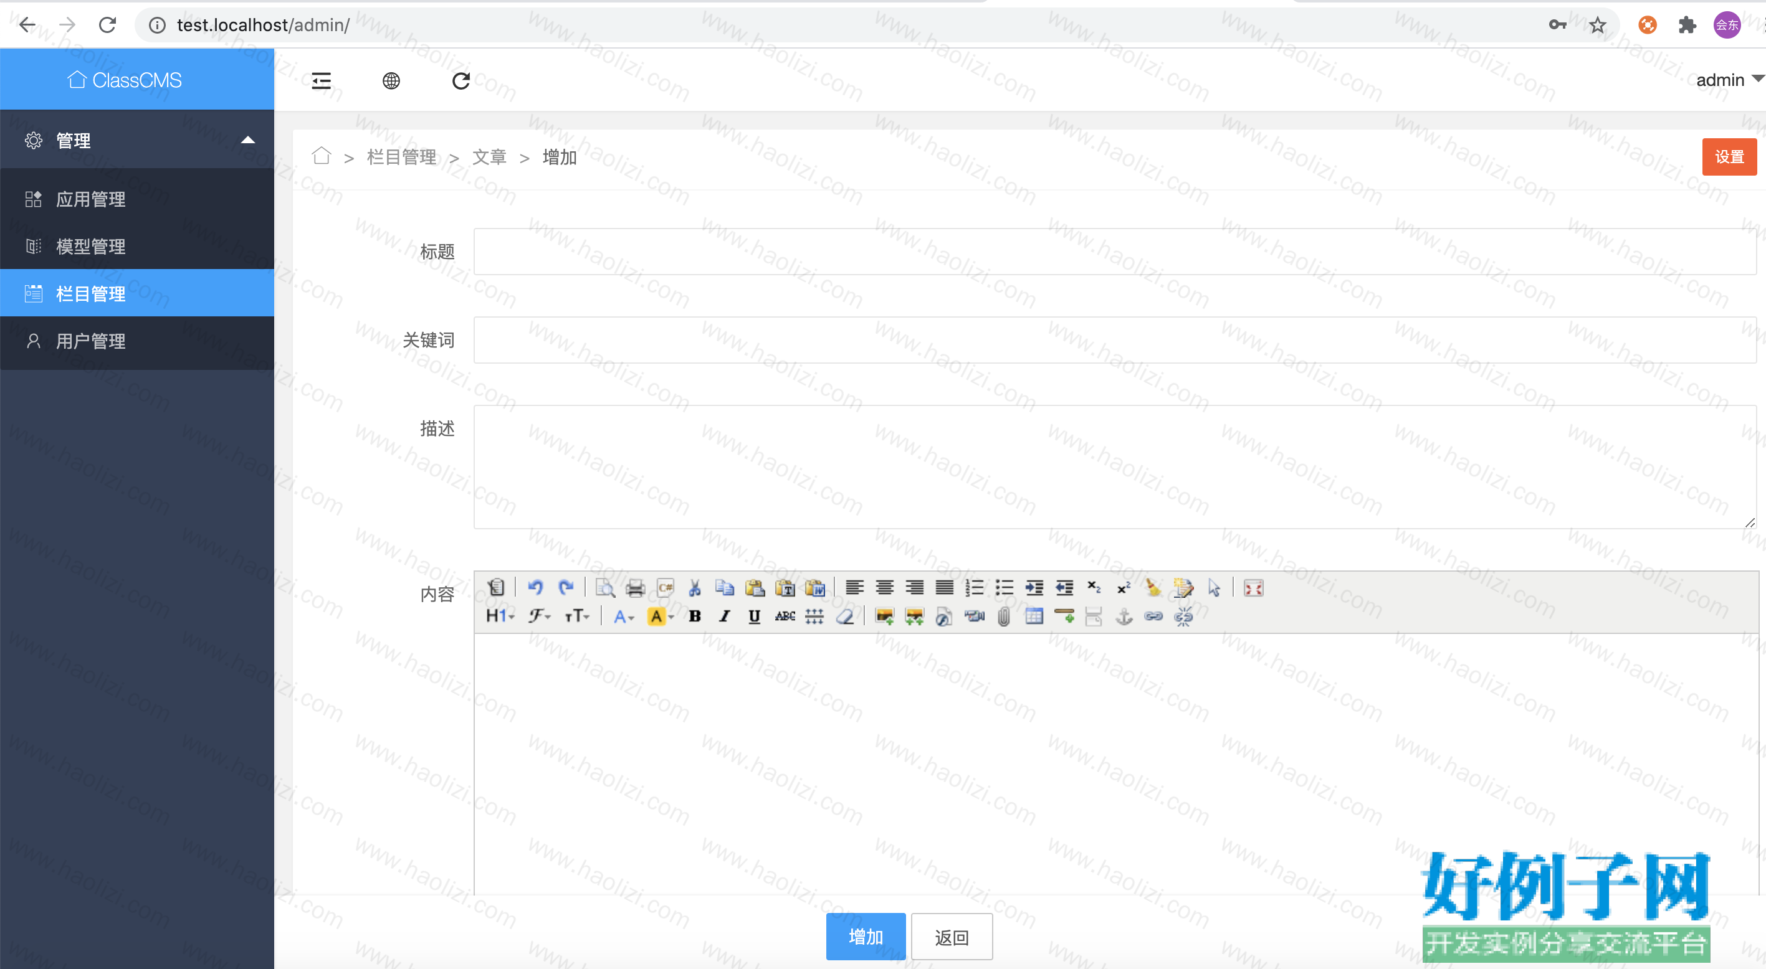Insert an anchor in the editor
Image resolution: width=1766 pixels, height=969 pixels.
point(1124,616)
